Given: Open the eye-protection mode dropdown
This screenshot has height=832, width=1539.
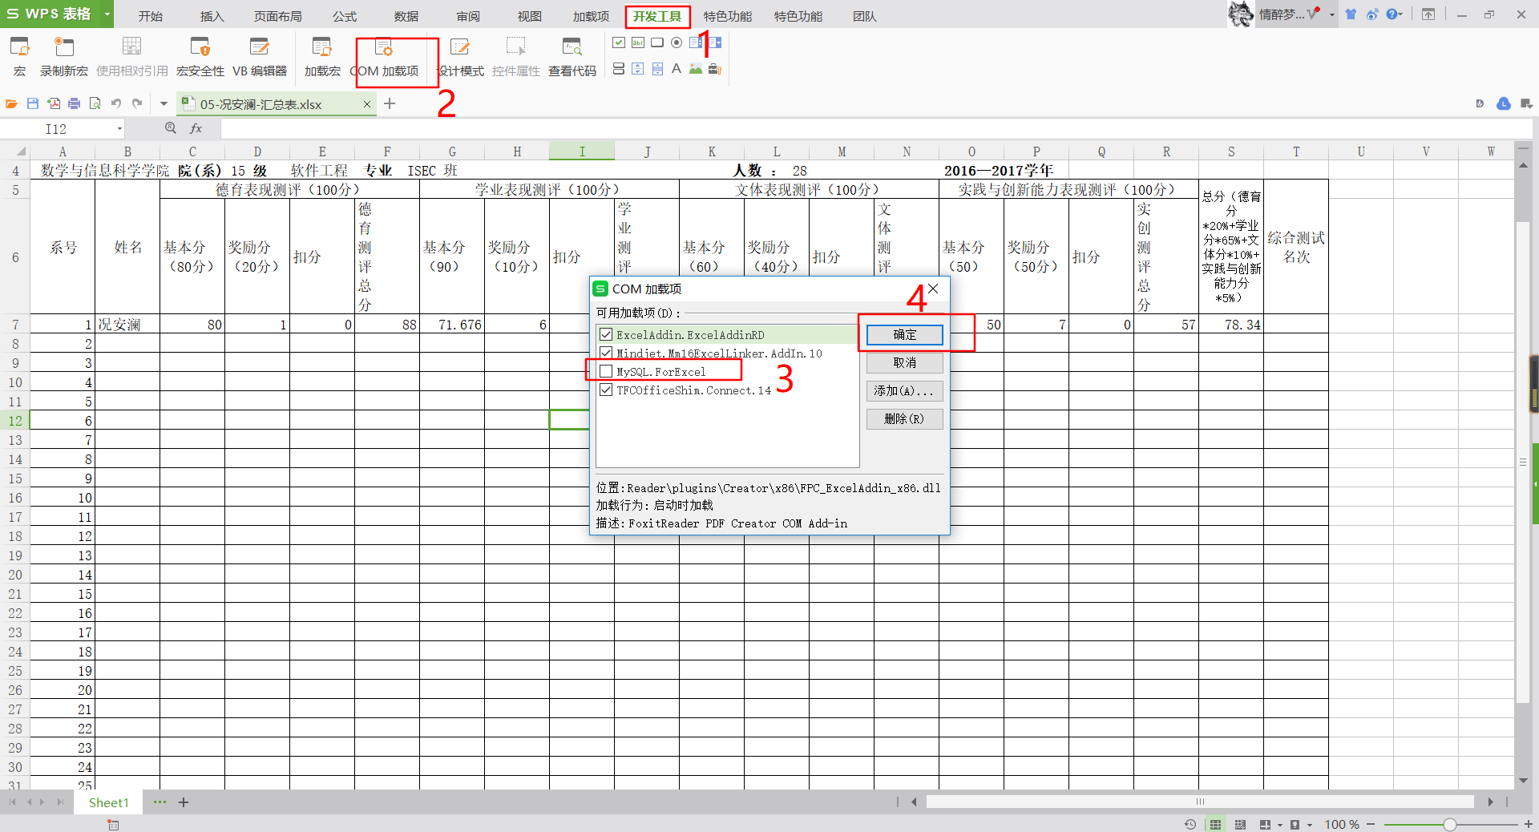Looking at the screenshot, I should pos(1310,825).
